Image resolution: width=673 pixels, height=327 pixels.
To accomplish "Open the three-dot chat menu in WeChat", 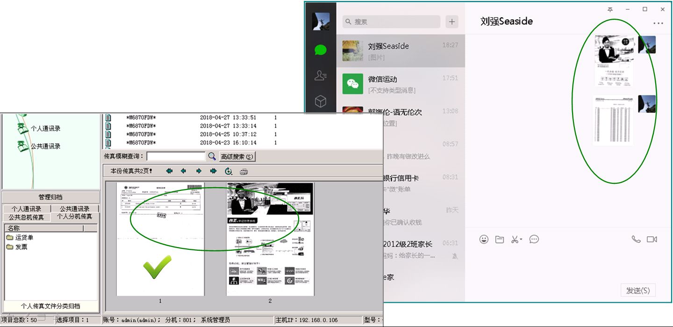I will click(x=658, y=23).
